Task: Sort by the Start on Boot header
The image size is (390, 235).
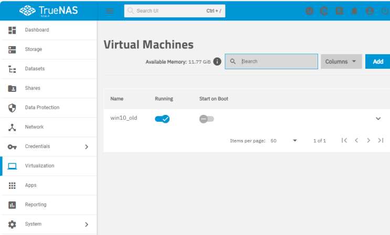Action: (214, 99)
